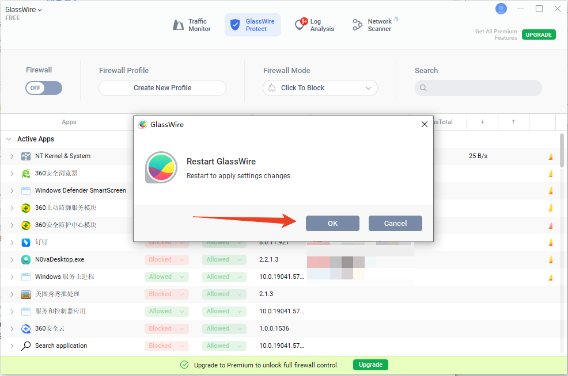The height and width of the screenshot is (376, 568).
Task: Click the NT Kernel & System icon
Action: tap(26, 156)
